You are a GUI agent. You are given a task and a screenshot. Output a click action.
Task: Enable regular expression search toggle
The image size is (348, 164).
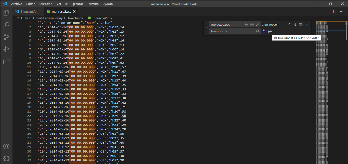pos(258,25)
